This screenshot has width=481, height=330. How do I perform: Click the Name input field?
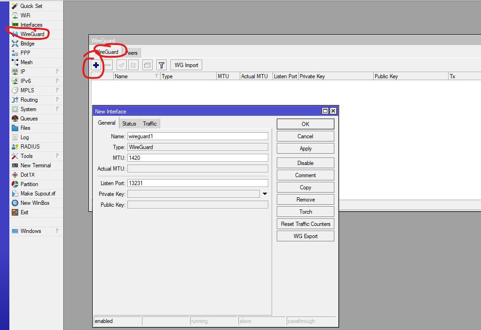[198, 136]
